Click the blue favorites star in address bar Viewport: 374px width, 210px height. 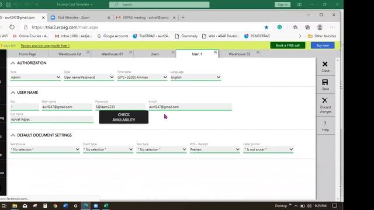266,27
